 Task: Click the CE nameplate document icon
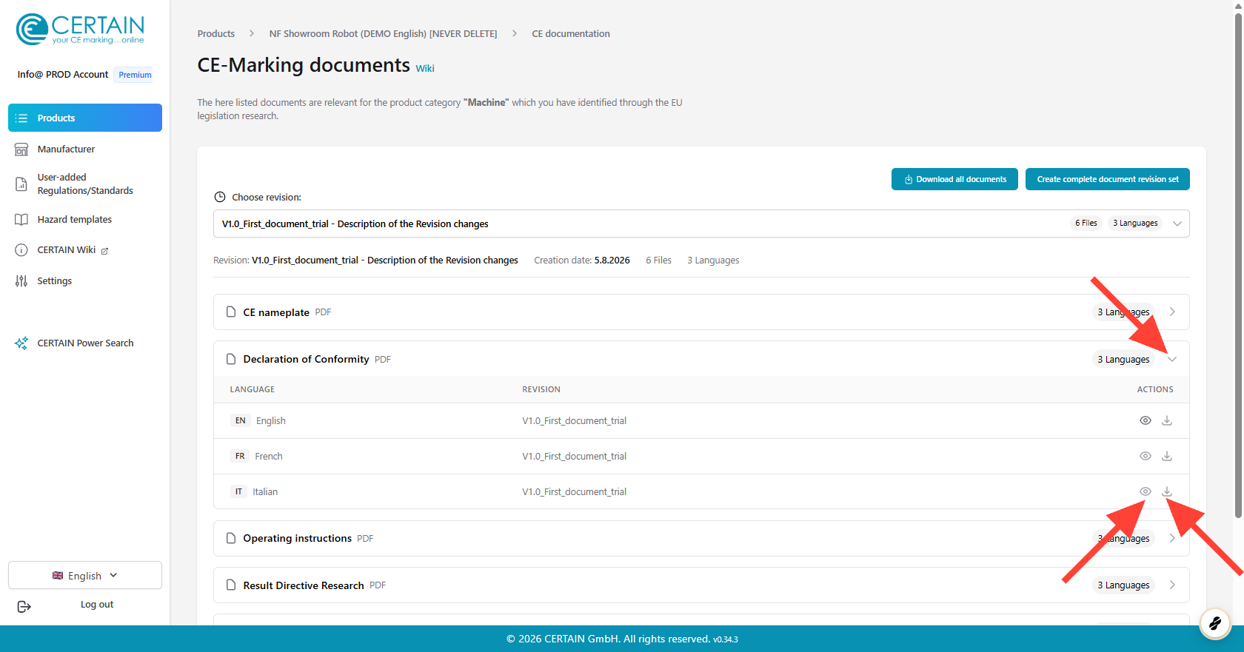[x=231, y=312]
